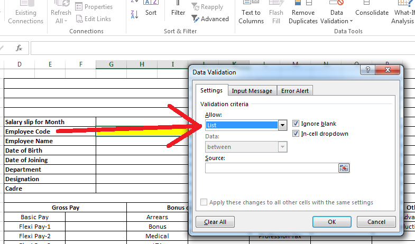The width and height of the screenshot is (415, 244).
Task: Switch to the Input Message tab
Action: (252, 91)
